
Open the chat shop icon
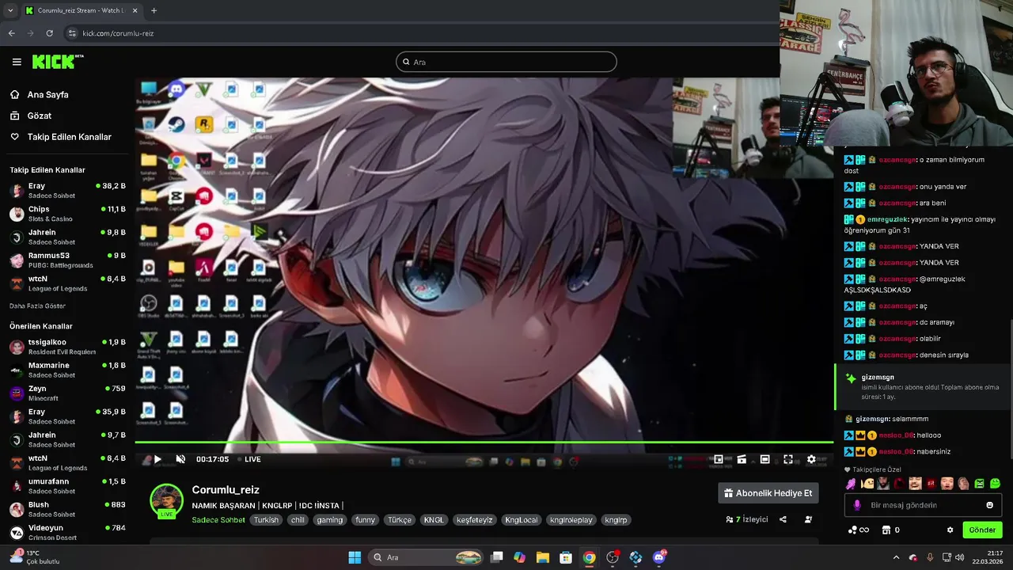(x=886, y=530)
